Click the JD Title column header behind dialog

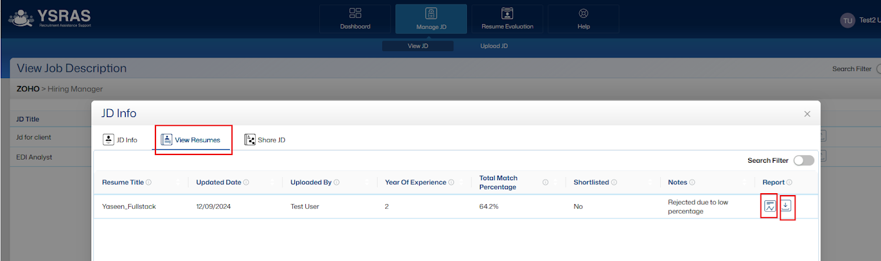click(28, 119)
